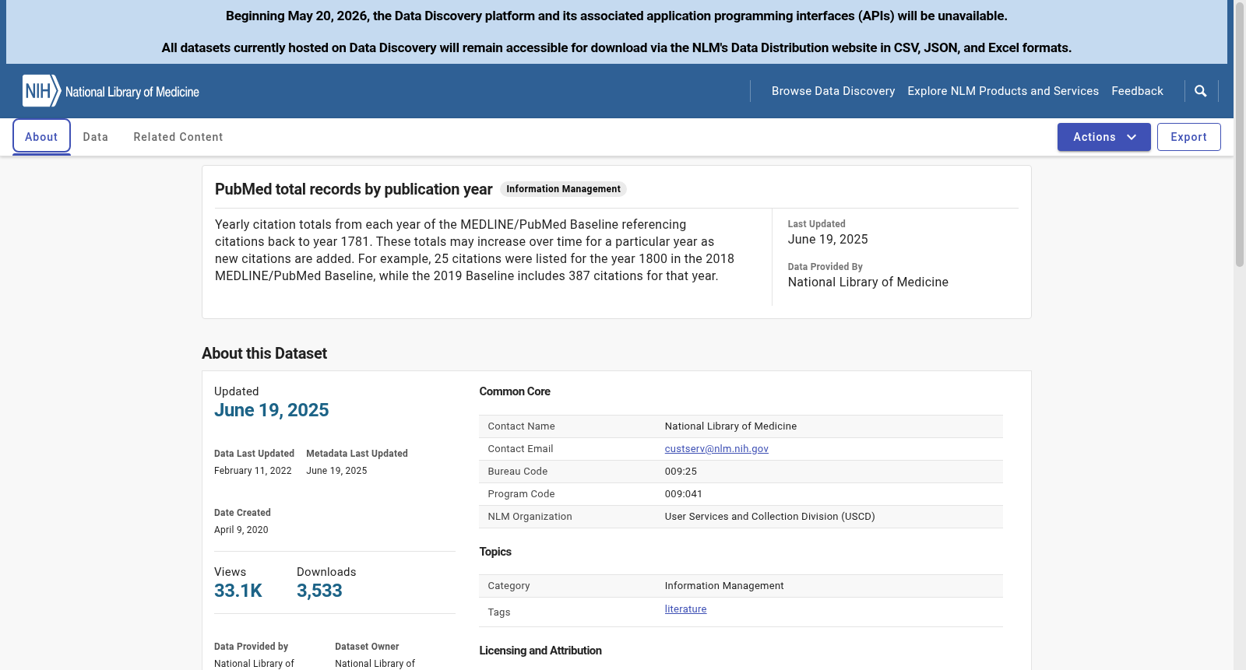
Task: Click the Category value 'Information Management' in Topics
Action: coord(724,586)
